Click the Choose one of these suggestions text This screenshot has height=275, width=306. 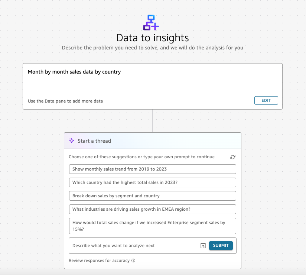click(142, 157)
